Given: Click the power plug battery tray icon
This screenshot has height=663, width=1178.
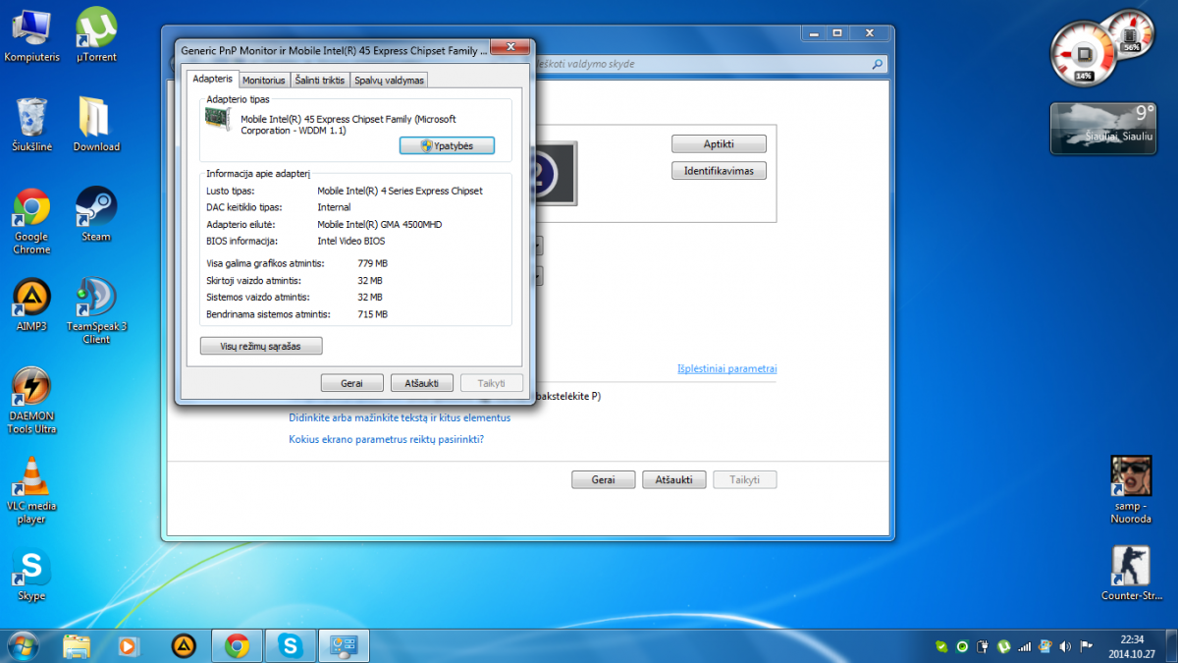Looking at the screenshot, I should [x=984, y=646].
